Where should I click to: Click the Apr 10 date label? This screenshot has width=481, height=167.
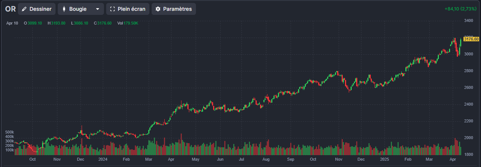pos(12,23)
